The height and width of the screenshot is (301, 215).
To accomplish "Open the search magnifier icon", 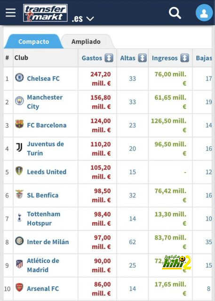I will [x=175, y=13].
